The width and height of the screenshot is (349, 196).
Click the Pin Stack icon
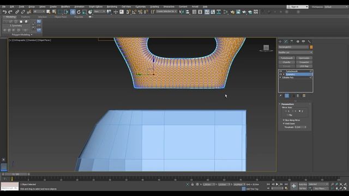coord(281,96)
